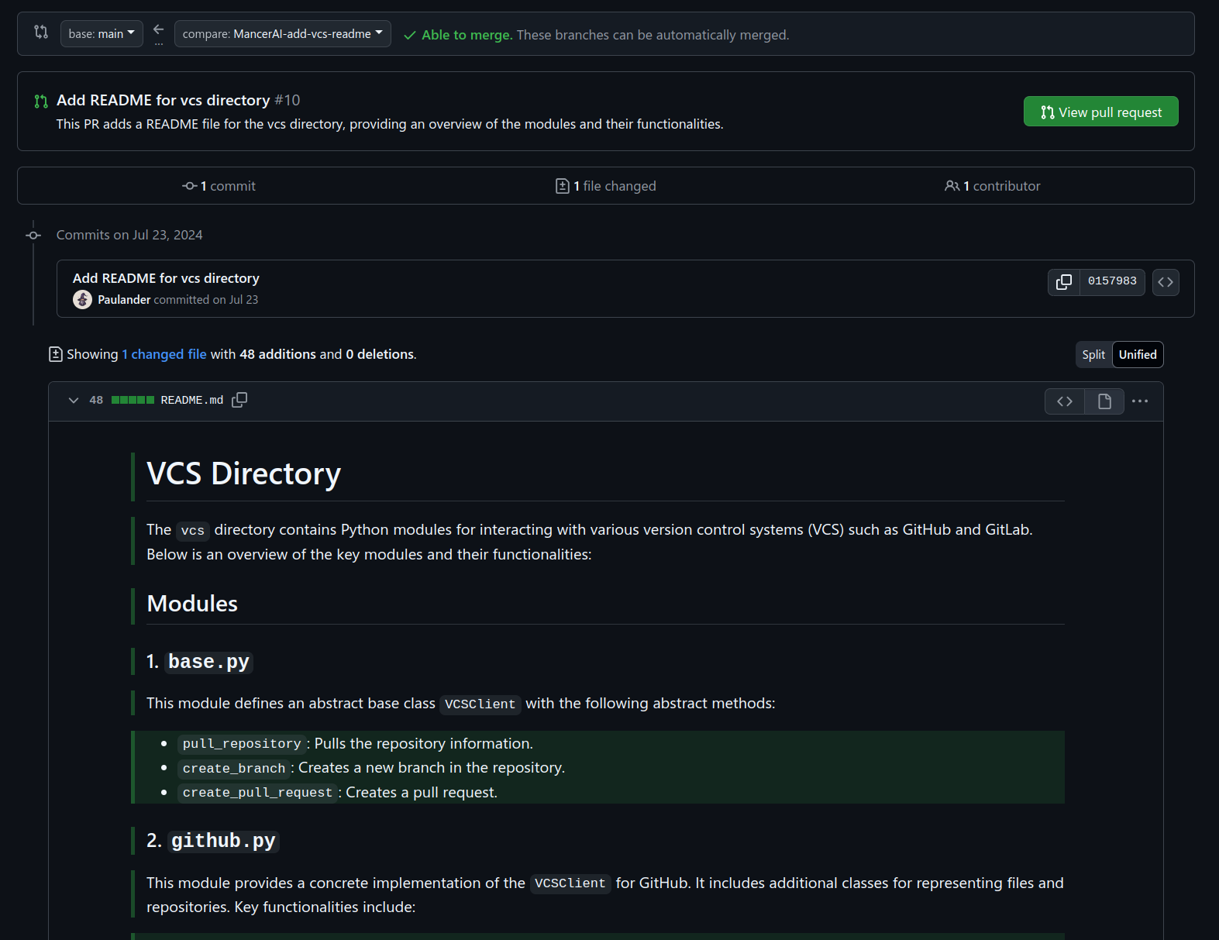This screenshot has height=940, width=1219.
Task: Select the 1 file changed tab
Action: click(x=606, y=186)
